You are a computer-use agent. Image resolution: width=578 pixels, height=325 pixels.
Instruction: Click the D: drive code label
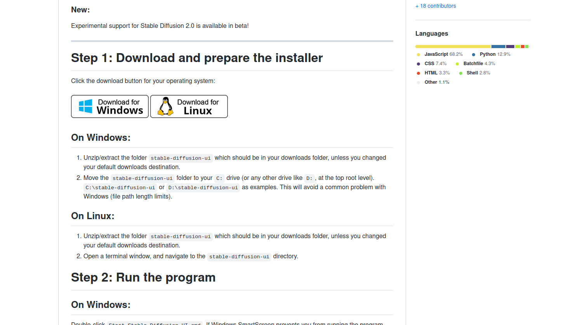pyautogui.click(x=309, y=178)
